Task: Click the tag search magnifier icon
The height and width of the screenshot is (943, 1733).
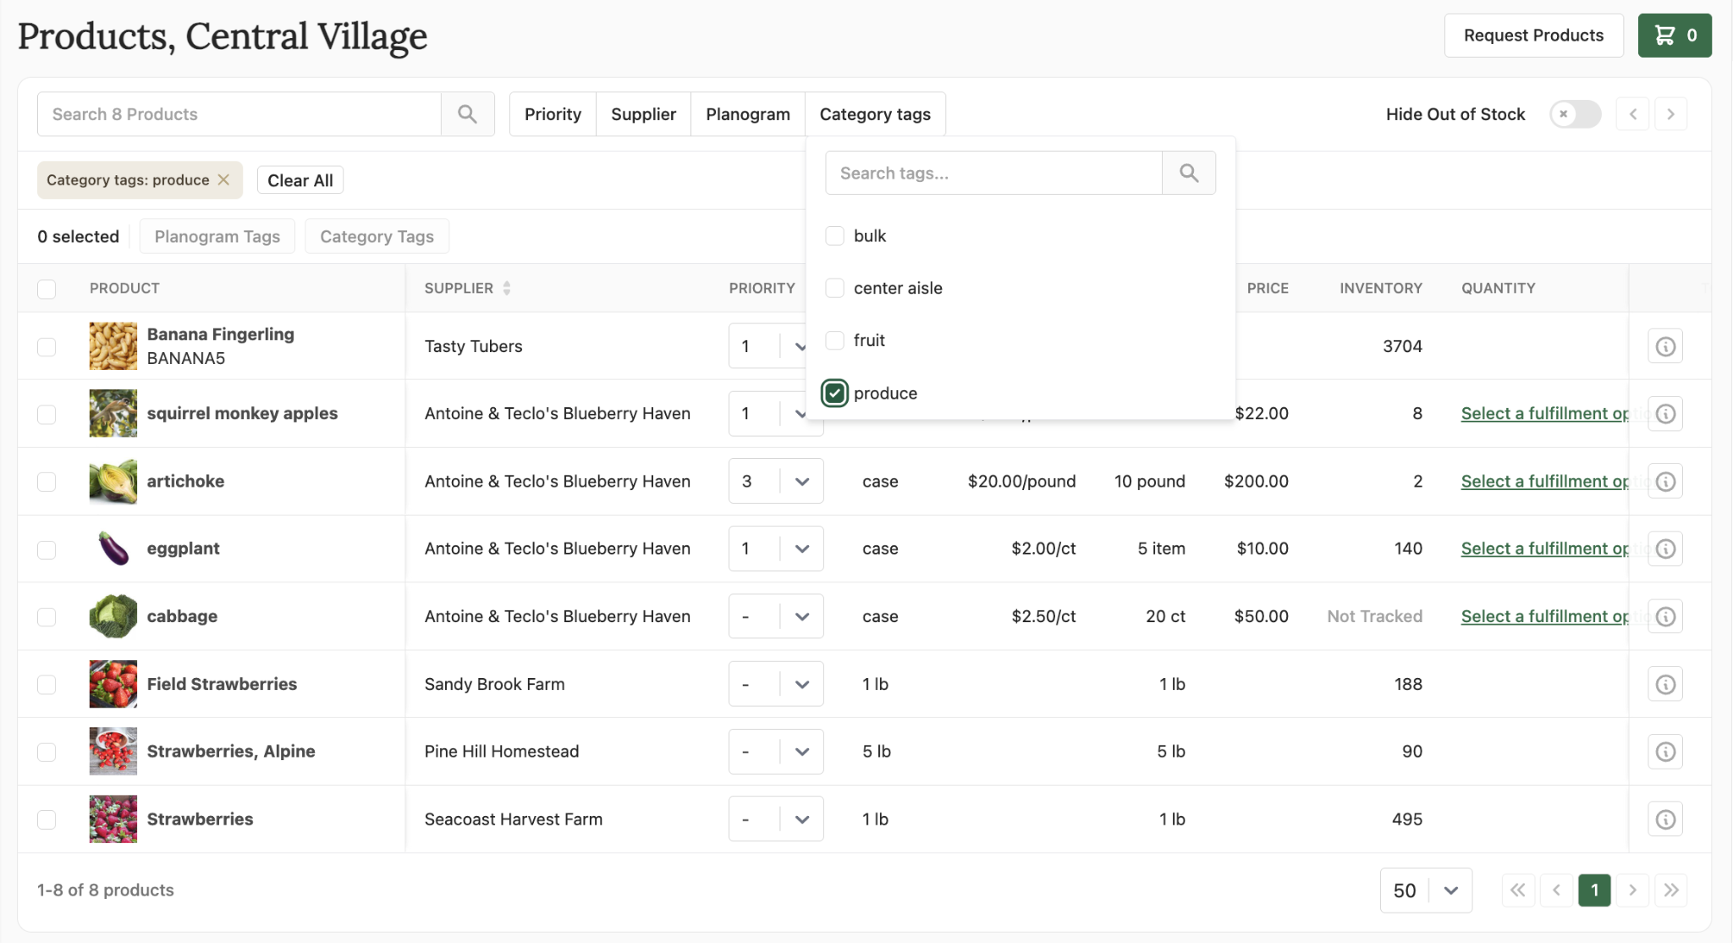Action: click(1188, 174)
